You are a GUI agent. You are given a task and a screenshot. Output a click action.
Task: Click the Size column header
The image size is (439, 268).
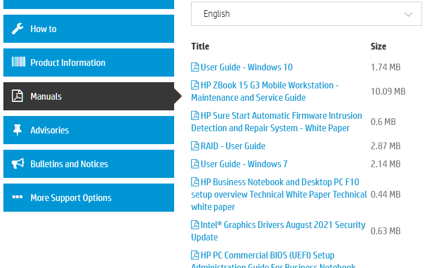pos(378,46)
